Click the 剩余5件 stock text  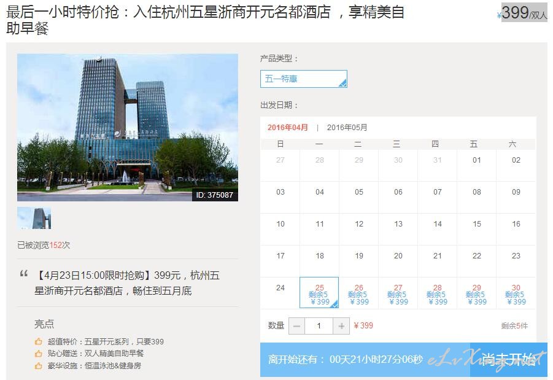(514, 326)
